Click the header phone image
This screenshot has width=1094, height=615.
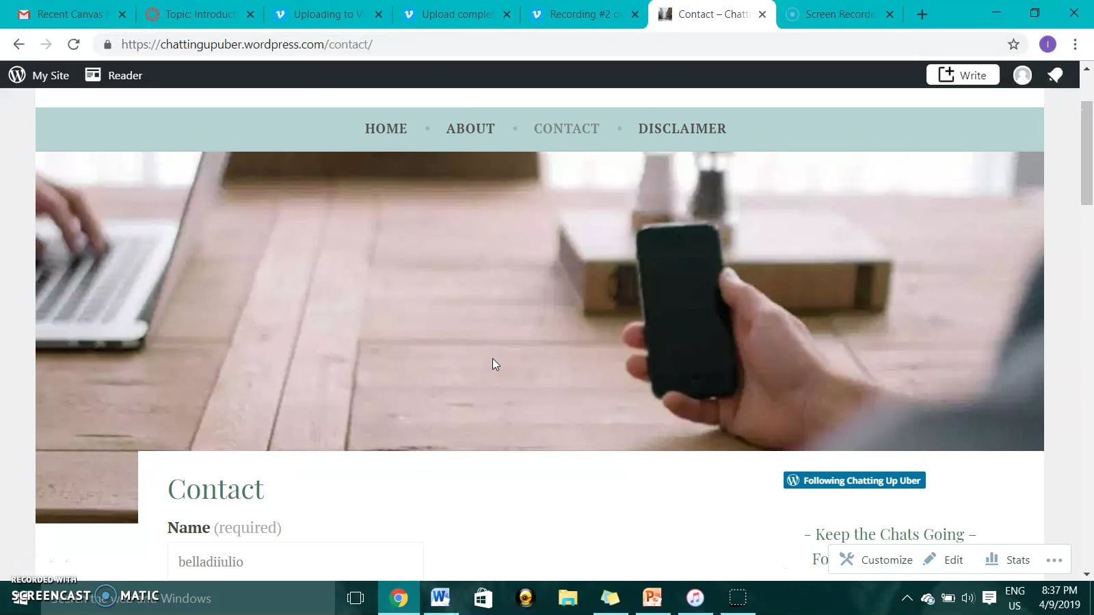click(539, 301)
